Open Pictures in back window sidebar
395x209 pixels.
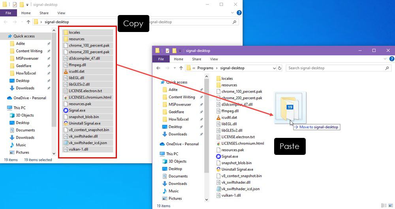19,152
